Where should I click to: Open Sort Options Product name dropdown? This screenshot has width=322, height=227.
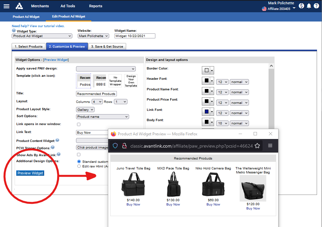point(103,117)
